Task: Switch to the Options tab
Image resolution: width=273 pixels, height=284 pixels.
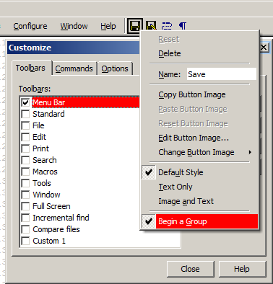Action: click(x=115, y=68)
